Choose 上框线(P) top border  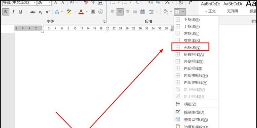tap(196, 27)
